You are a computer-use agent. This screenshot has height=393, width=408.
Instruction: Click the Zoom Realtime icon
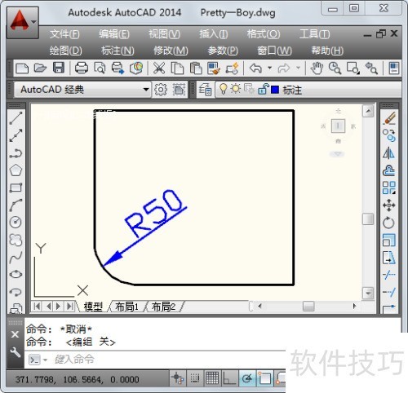(335, 68)
